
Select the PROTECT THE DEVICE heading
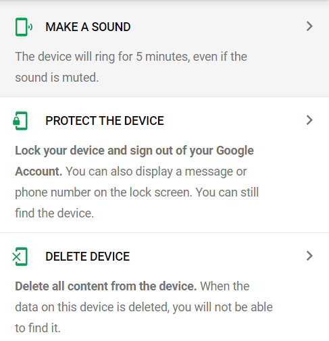tap(105, 121)
